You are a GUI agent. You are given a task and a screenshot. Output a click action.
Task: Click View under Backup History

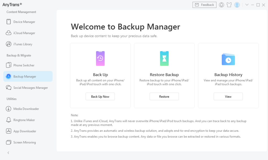click(228, 96)
